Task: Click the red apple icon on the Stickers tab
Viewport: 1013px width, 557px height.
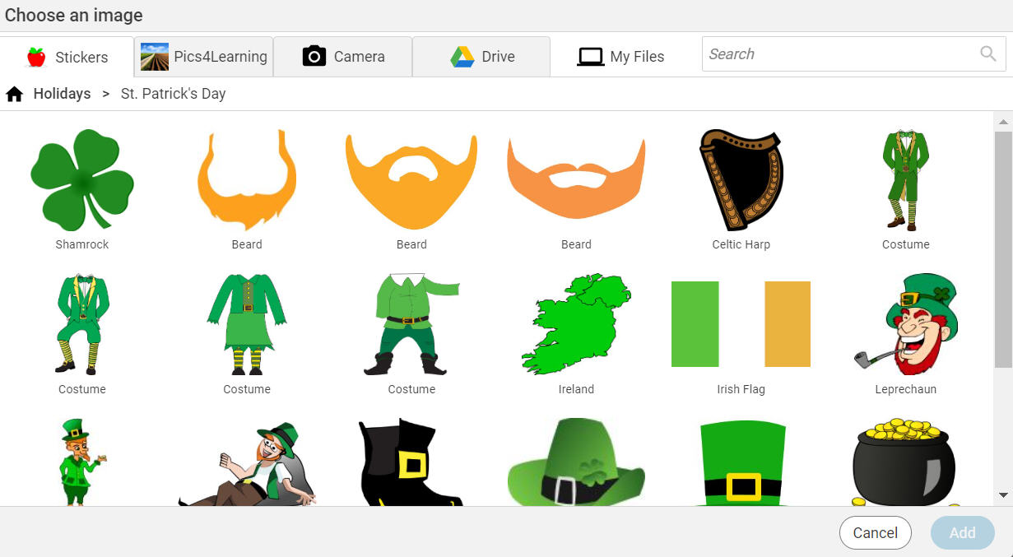Action: pyautogui.click(x=36, y=57)
